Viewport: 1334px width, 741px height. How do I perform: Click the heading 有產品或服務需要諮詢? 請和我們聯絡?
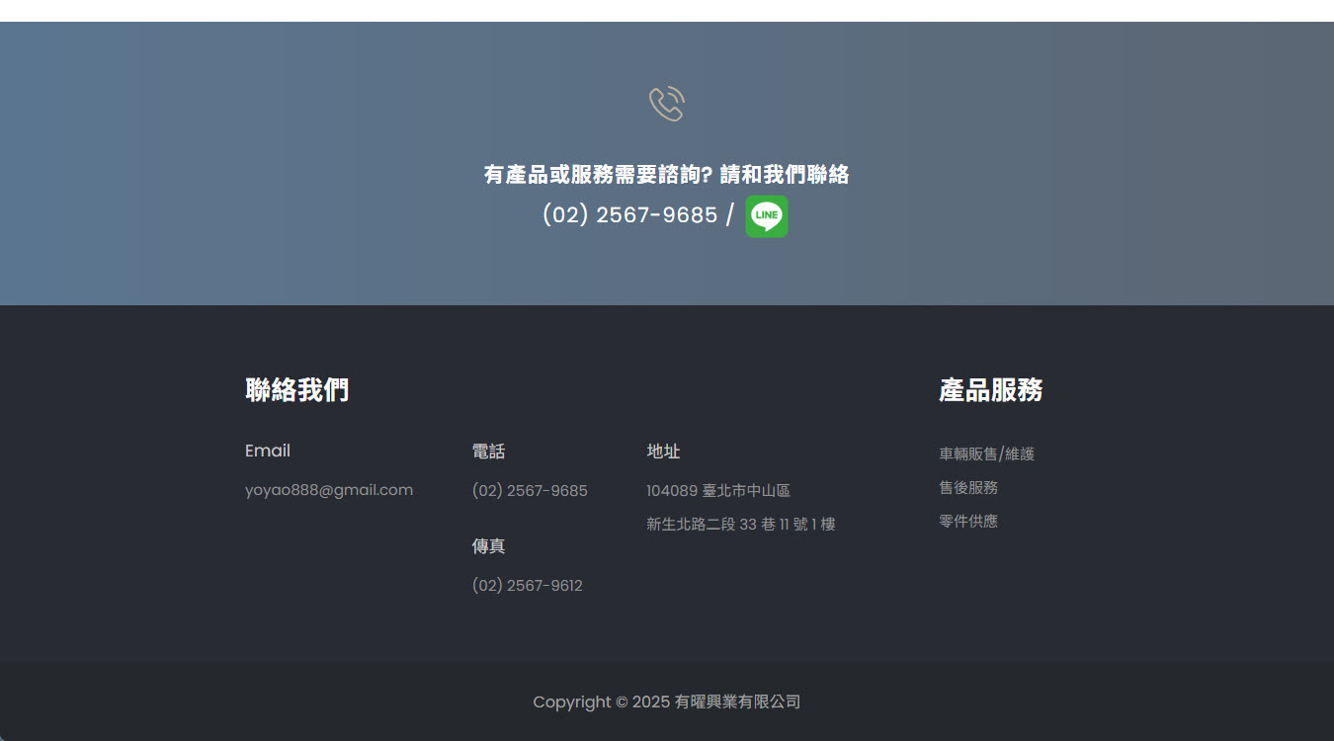[666, 175]
